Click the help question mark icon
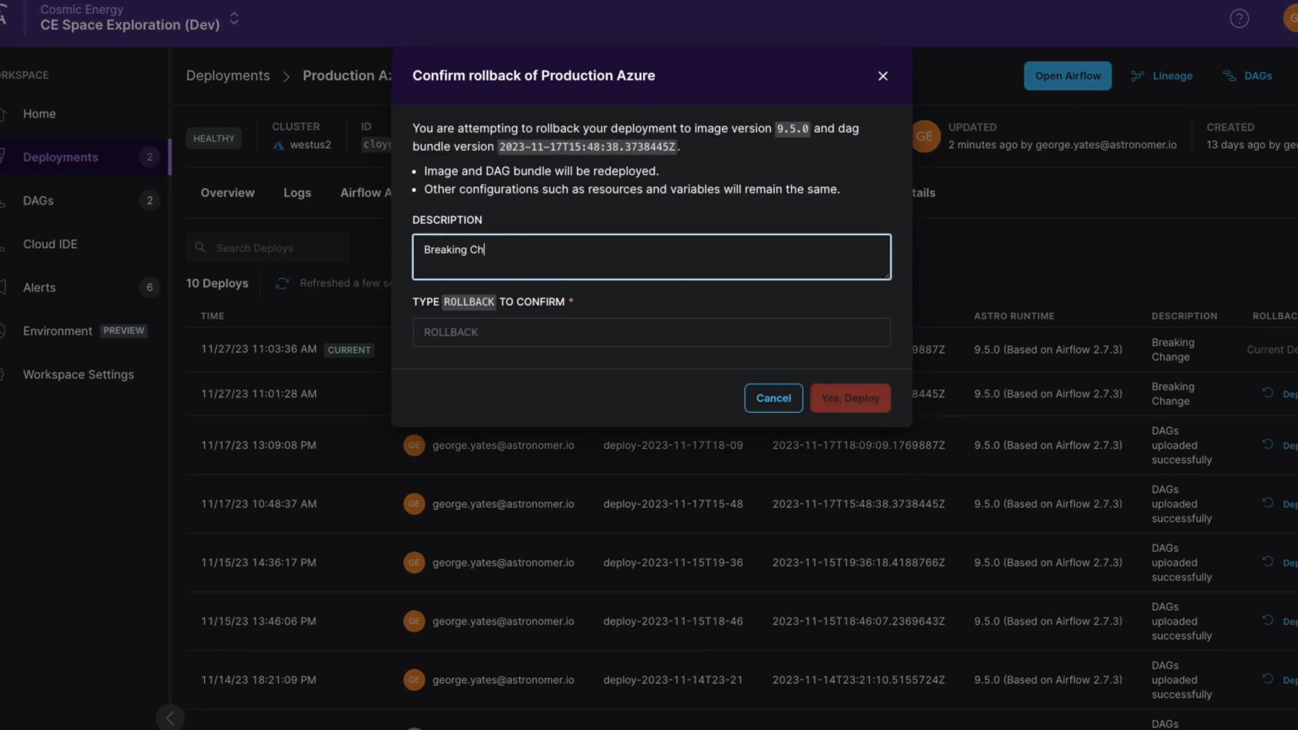Viewport: 1298px width, 730px height. pyautogui.click(x=1239, y=18)
